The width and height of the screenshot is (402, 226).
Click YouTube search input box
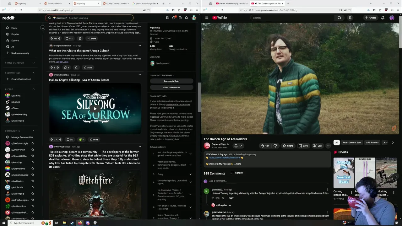coord(292,18)
